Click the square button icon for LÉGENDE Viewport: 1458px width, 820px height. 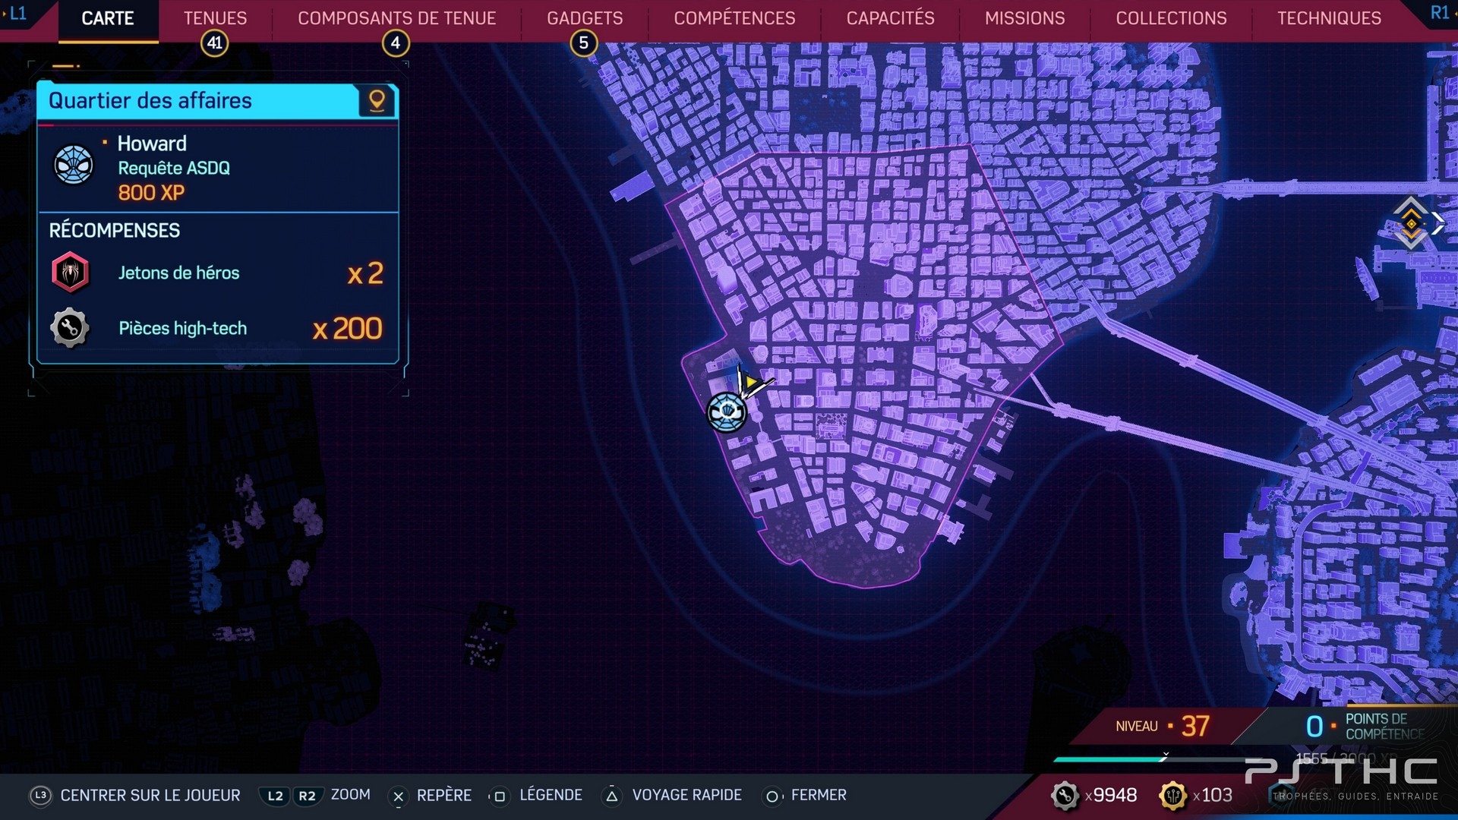click(x=499, y=796)
